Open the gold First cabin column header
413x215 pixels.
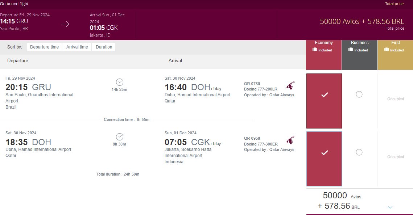(395, 55)
